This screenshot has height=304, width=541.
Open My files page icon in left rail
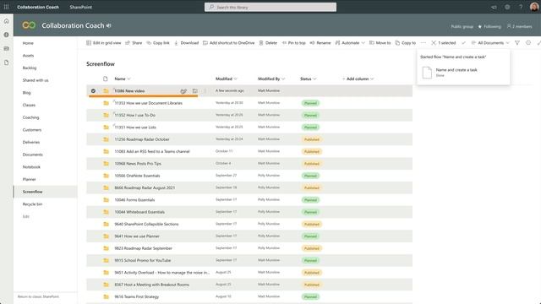click(x=6, y=62)
